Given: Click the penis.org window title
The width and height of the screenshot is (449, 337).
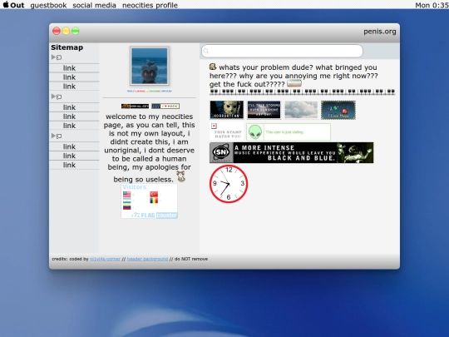Looking at the screenshot, I should (x=380, y=32).
